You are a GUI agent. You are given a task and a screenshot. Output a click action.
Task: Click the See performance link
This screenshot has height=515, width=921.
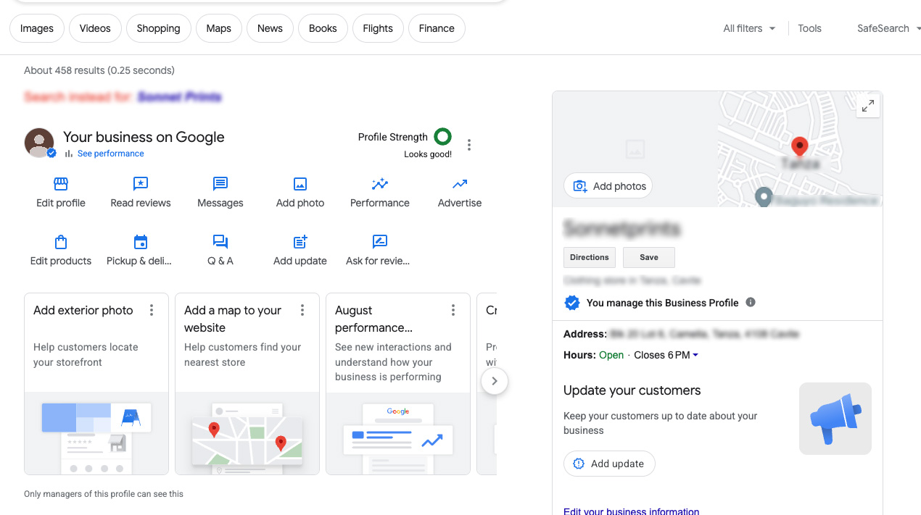(110, 154)
